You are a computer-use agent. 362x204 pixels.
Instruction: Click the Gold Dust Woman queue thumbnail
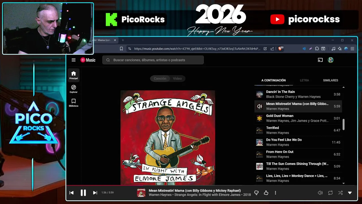260,118
